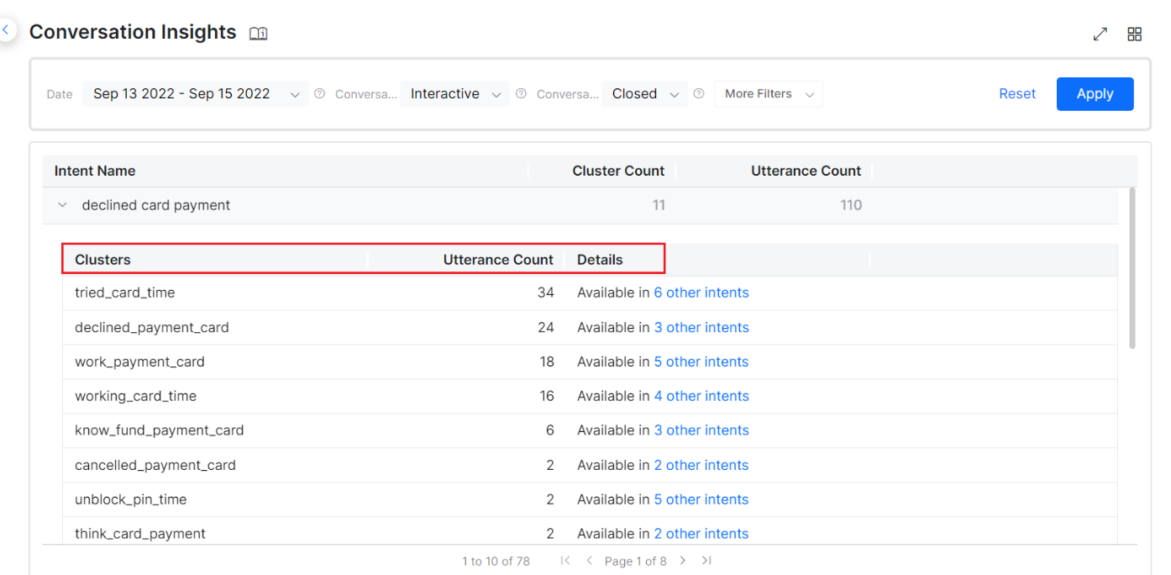This screenshot has width=1171, height=575.
Task: Click the cluster count 11 cell
Action: (659, 205)
